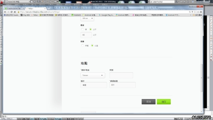Open the AutoCAD application menu logo
The image size is (213, 120).
pyautogui.click(x=2, y=2)
